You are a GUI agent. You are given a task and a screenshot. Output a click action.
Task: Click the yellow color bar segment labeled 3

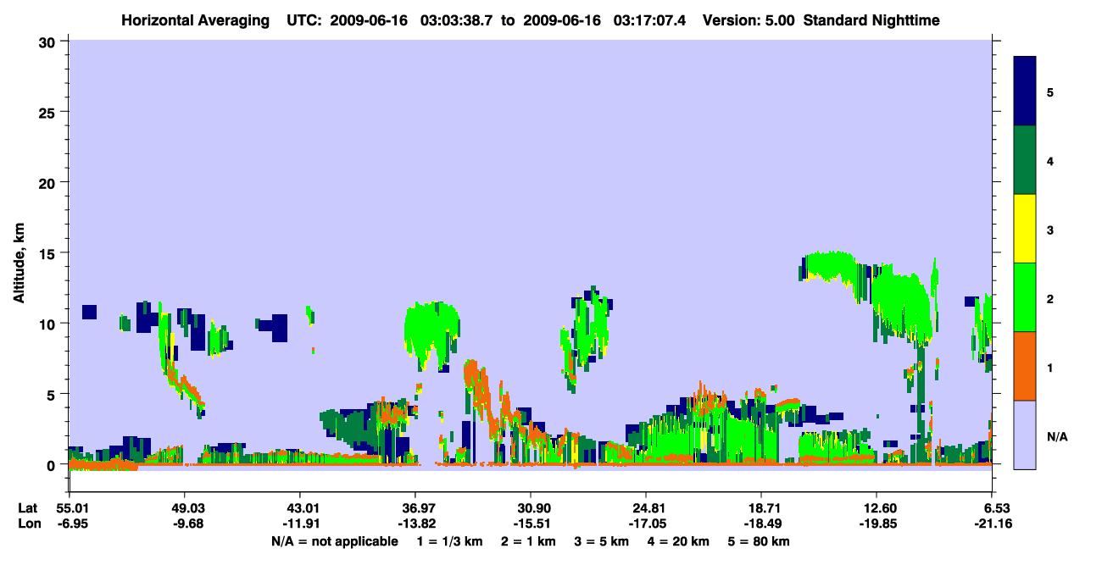1025,229
